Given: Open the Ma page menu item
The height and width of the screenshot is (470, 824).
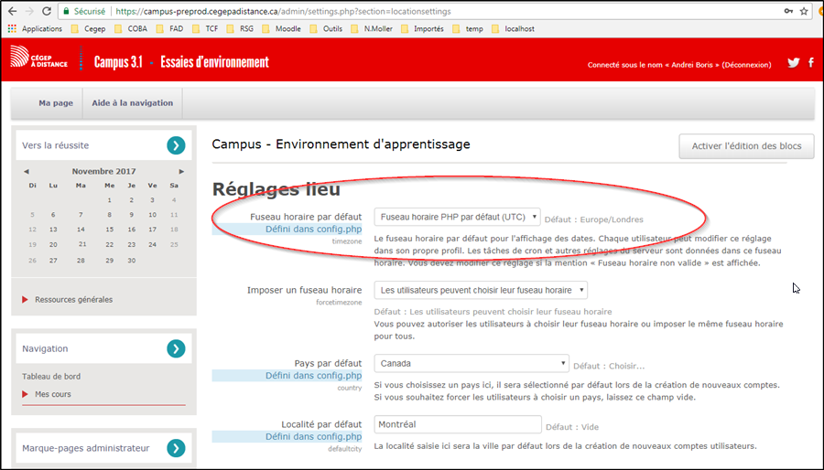Looking at the screenshot, I should (55, 103).
